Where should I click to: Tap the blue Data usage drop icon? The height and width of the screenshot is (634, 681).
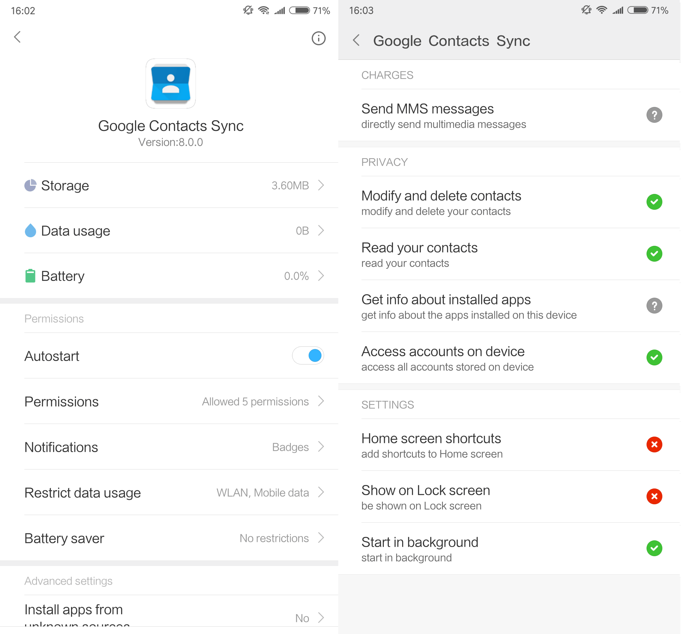point(30,231)
